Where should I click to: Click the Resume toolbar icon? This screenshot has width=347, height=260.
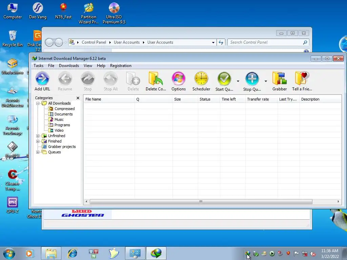(65, 81)
